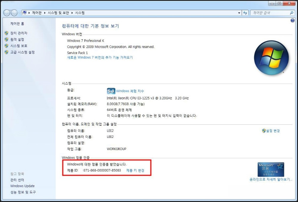Open recent pages dropdown beside navigation arrows

[x=19, y=13]
